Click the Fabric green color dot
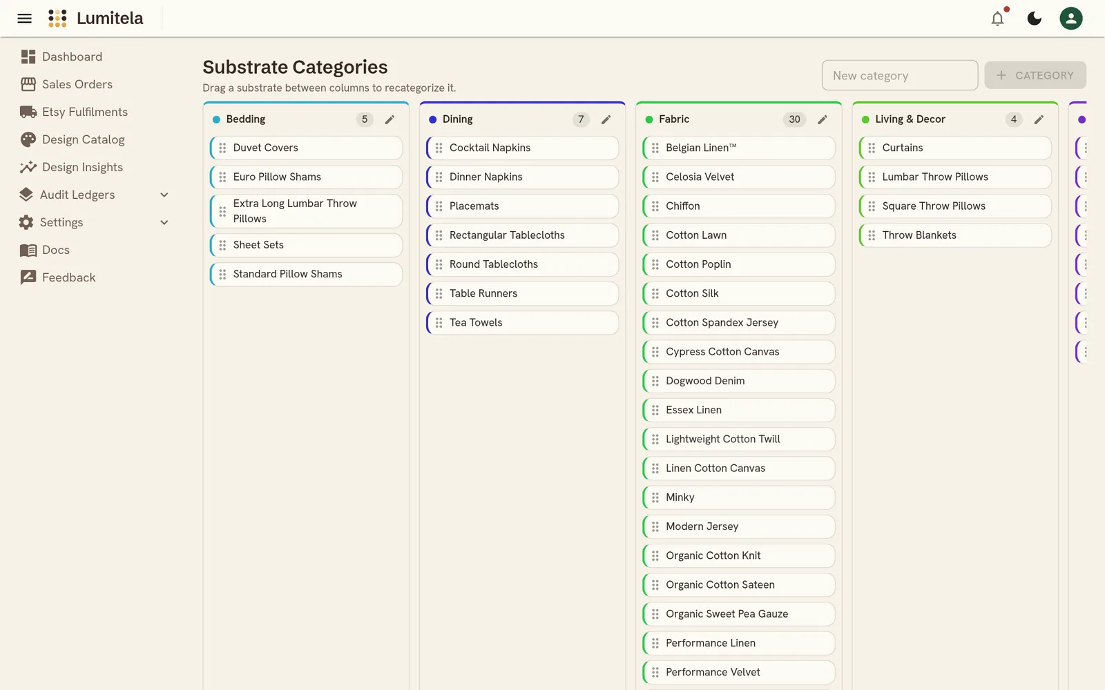Image resolution: width=1105 pixels, height=690 pixels. (649, 119)
